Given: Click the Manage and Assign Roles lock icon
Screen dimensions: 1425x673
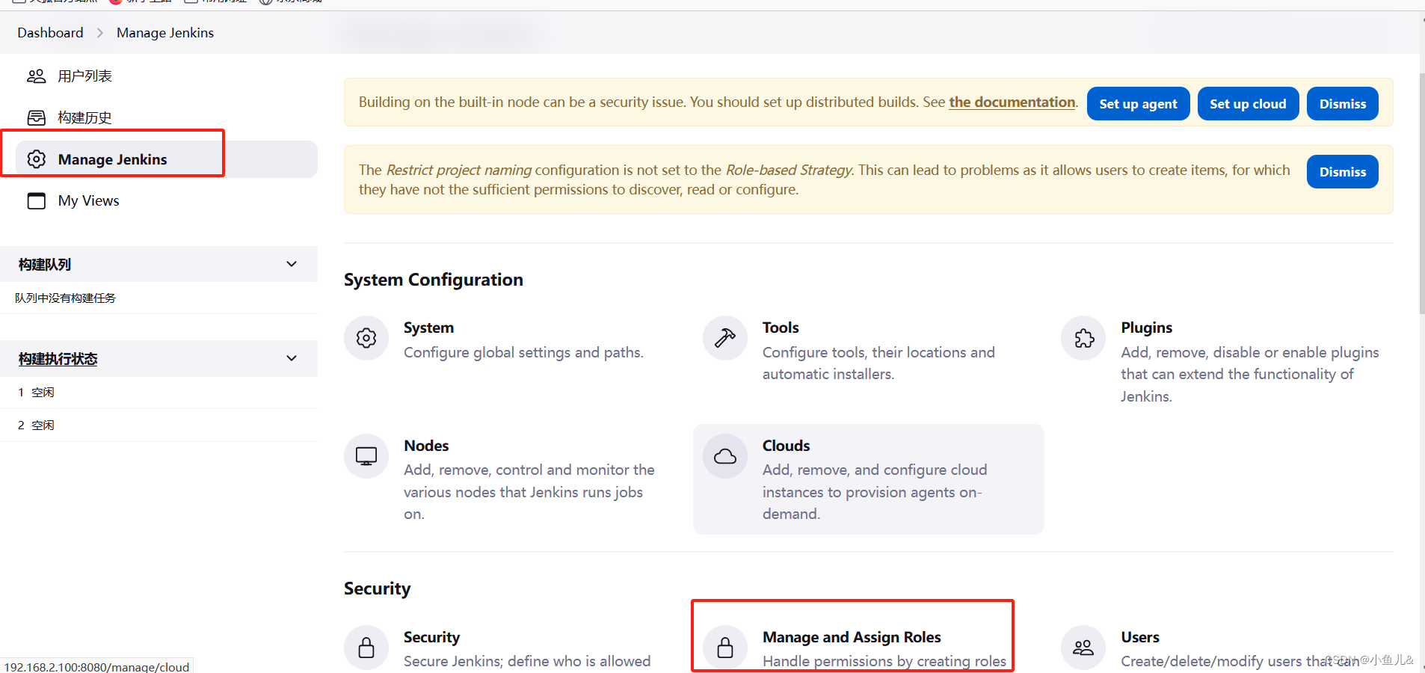Looking at the screenshot, I should tap(725, 648).
